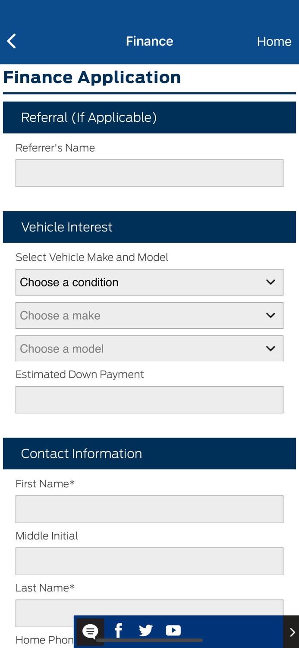This screenshot has height=648, width=299.
Task: Click the Referral section header
Action: (89, 117)
